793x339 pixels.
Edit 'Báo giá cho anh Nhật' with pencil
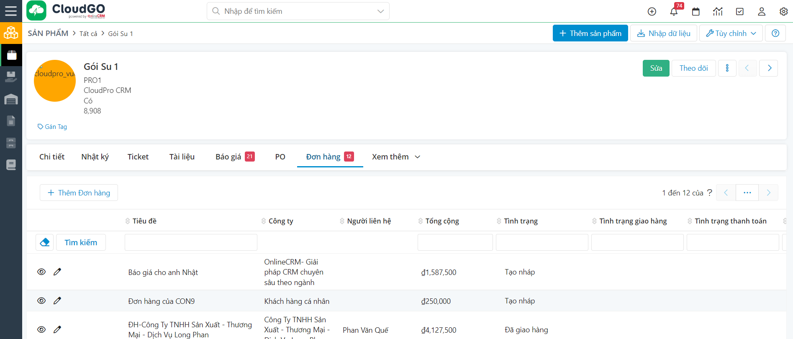[x=57, y=272]
